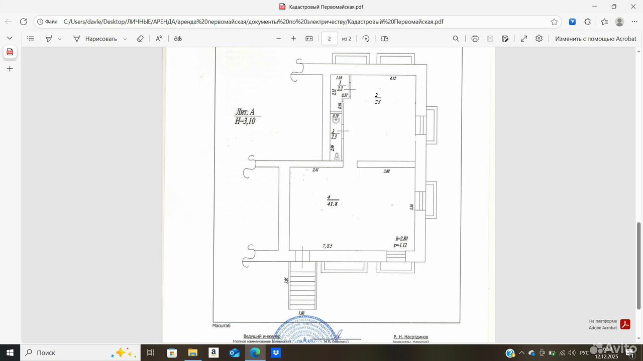Click the Save as icon

click(x=505, y=39)
